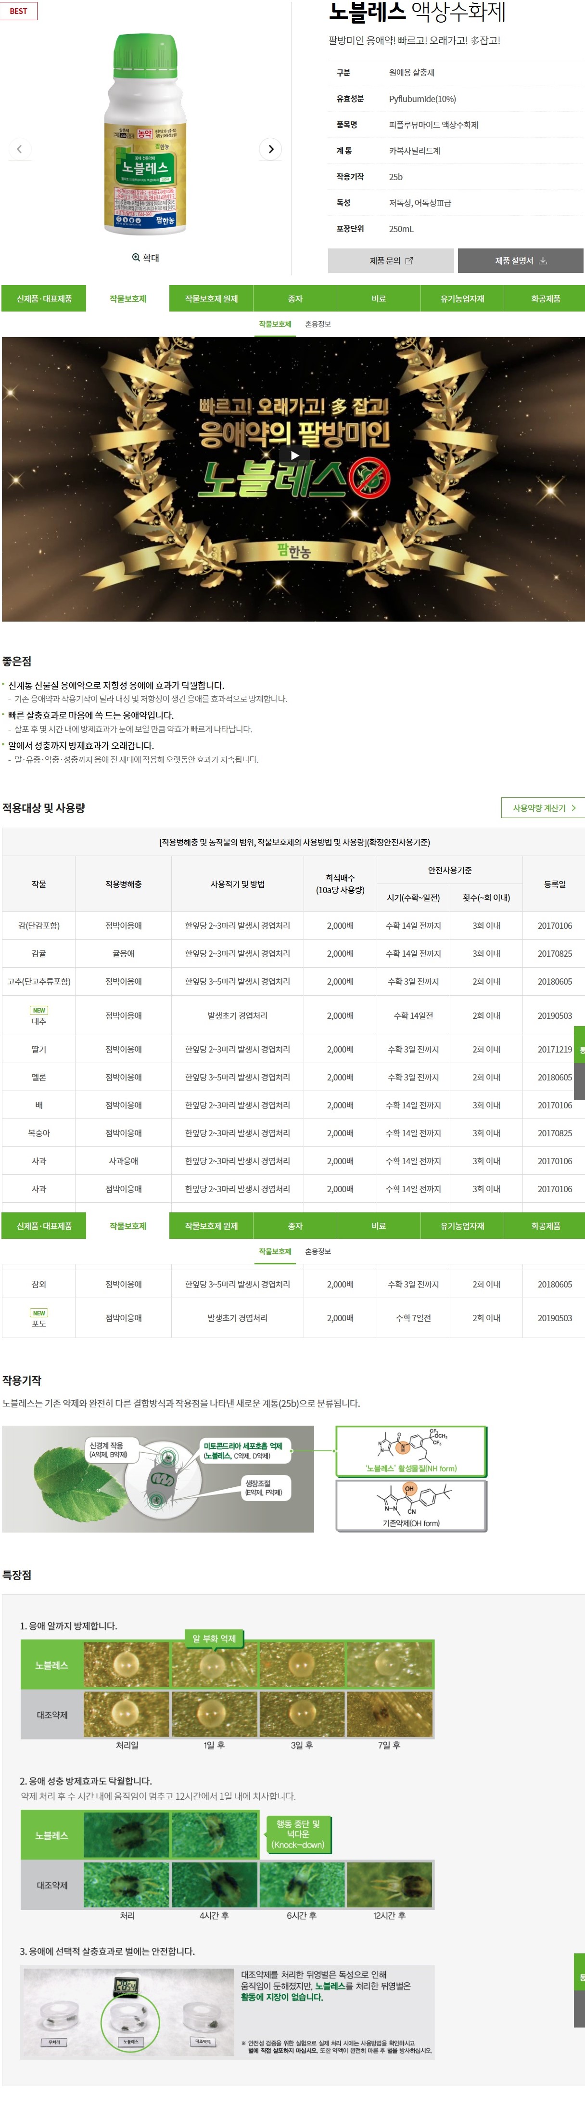Click the 카복사닐리드계 class value
This screenshot has height=2106, width=585.
(x=414, y=151)
